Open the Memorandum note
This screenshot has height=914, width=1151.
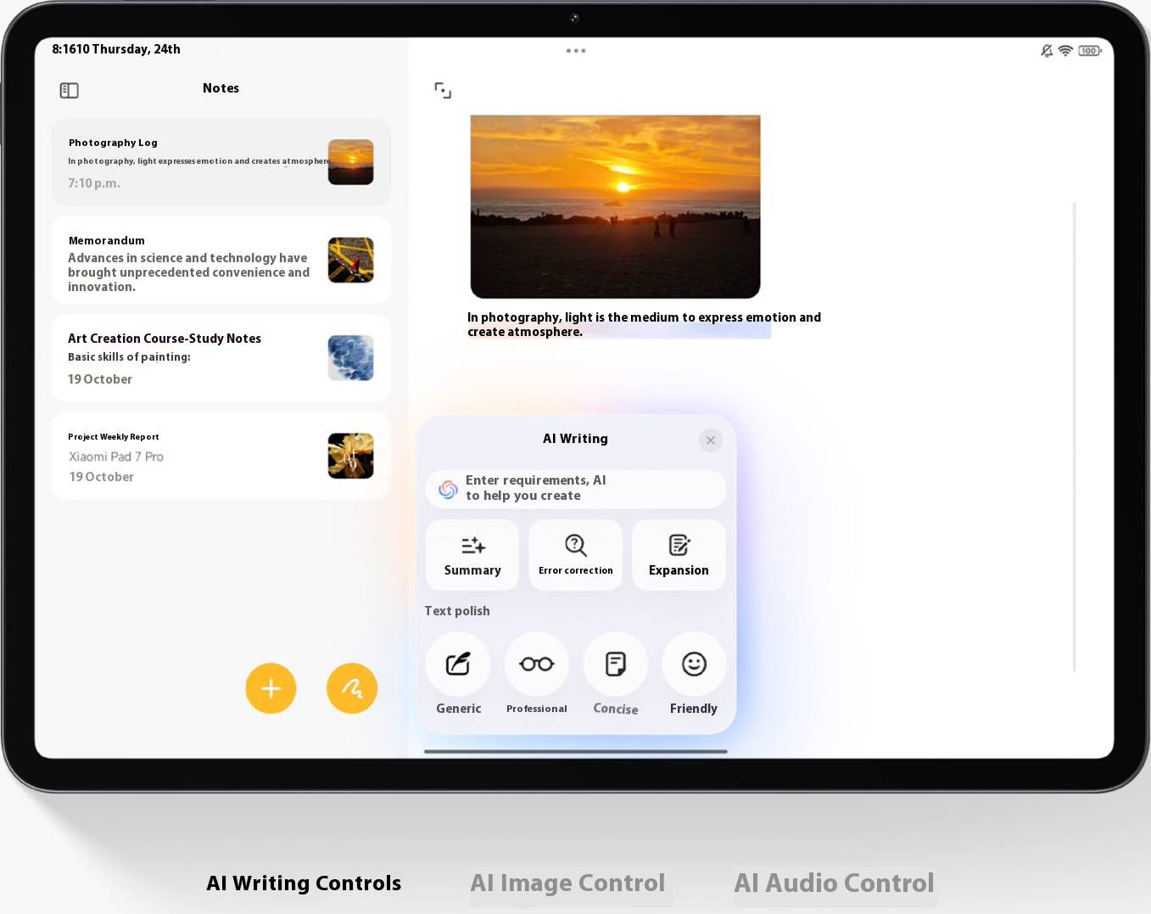coord(221,261)
